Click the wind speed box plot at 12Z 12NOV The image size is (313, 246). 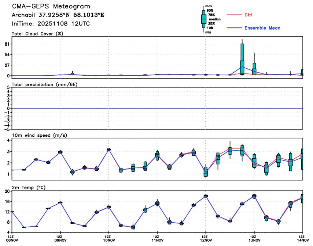point(206,170)
